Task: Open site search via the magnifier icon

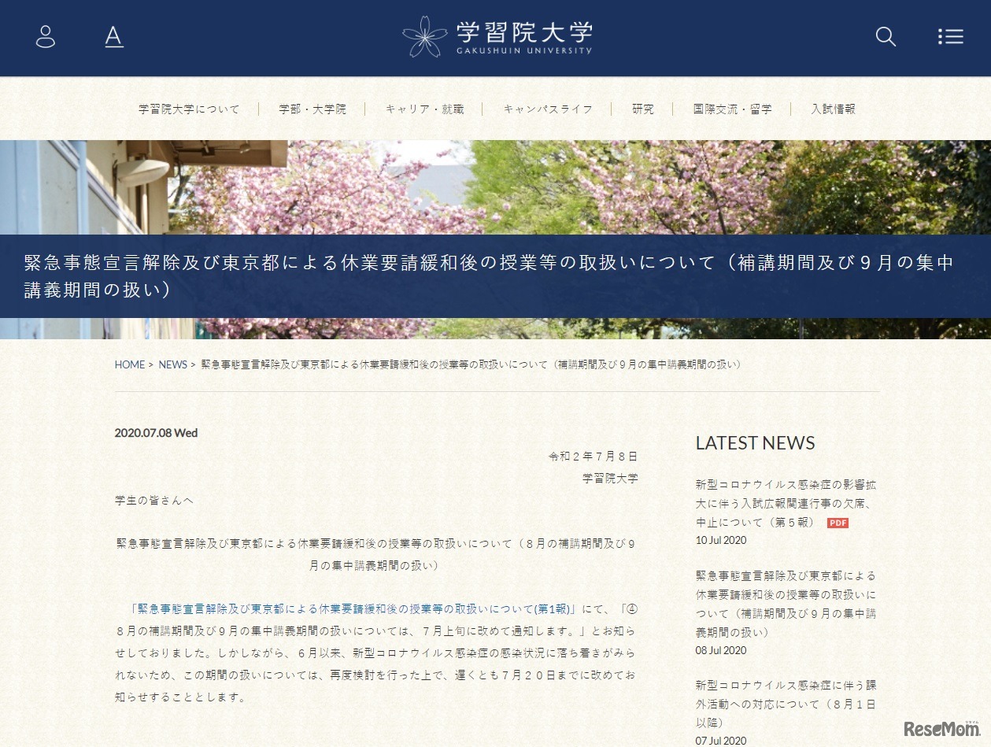Action: tap(885, 36)
